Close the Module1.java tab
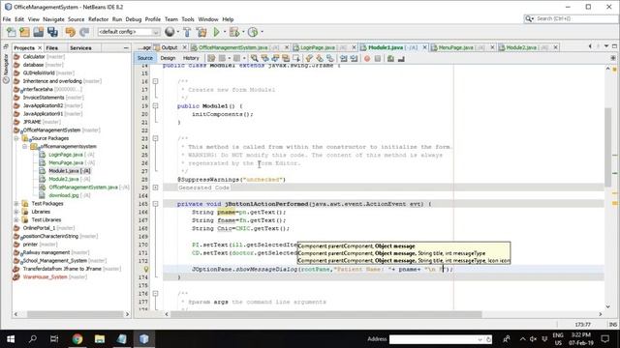This screenshot has width=620, height=348. pyautogui.click(x=424, y=47)
